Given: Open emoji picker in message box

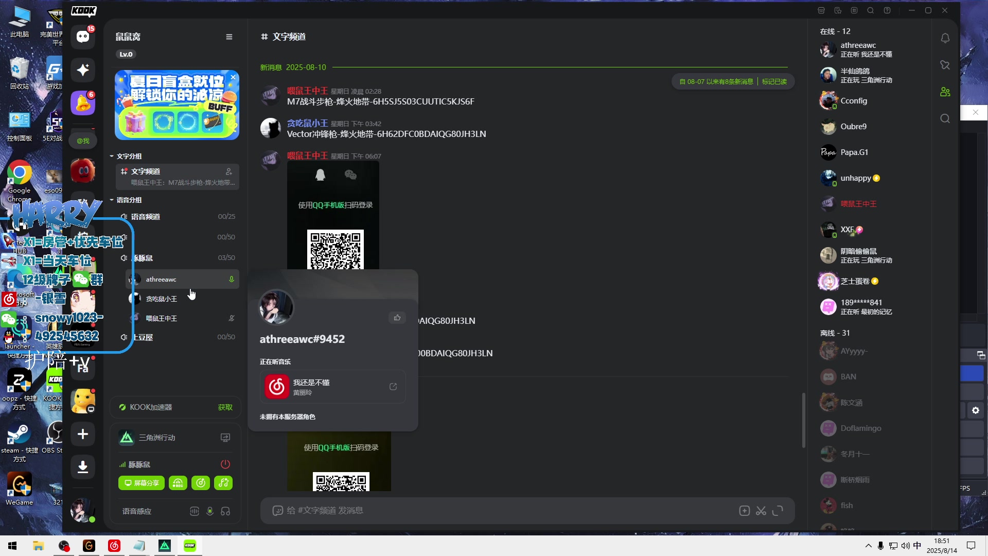Looking at the screenshot, I should (x=277, y=511).
